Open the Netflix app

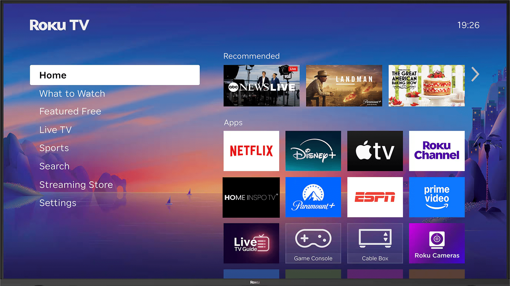coord(251,151)
